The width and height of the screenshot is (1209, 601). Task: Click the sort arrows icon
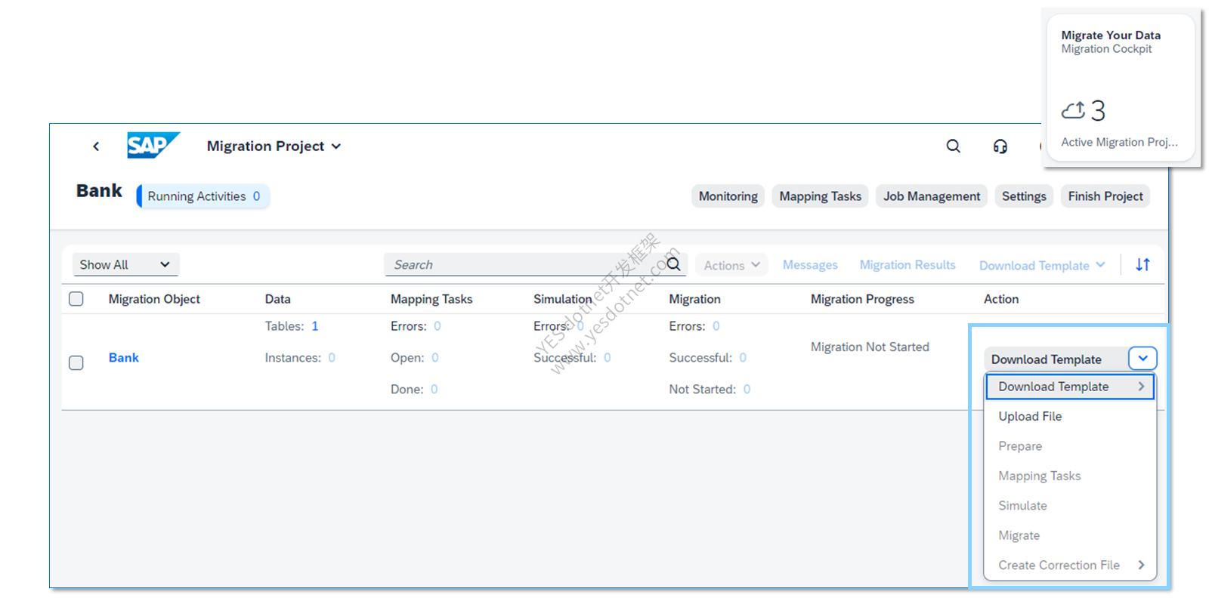[x=1143, y=264]
